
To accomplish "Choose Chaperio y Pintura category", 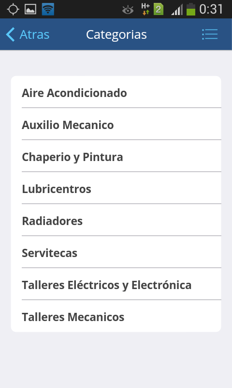I will coord(116,156).
